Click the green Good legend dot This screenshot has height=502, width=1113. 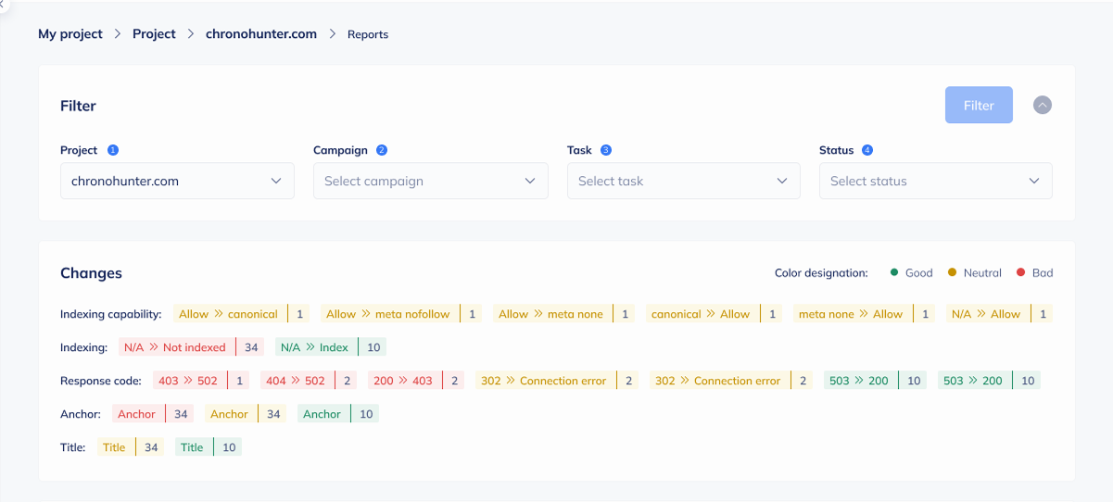click(894, 272)
